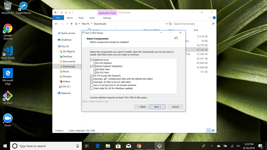Open the Quick Access Toolbar customize dropdown

[x=70, y=12]
